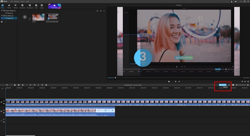
Task: Toggle preview volume speaker icon
Action: tap(245, 82)
